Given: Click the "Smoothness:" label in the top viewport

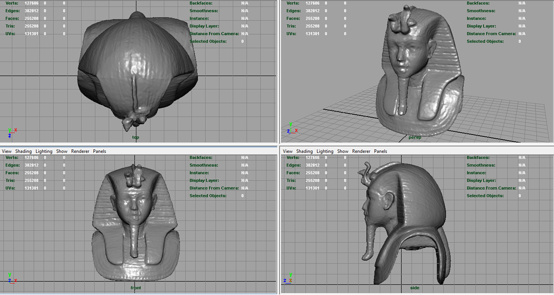Looking at the screenshot, I should tap(204, 11).
